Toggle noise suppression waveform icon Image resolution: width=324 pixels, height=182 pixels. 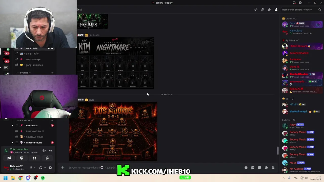[x=44, y=151]
